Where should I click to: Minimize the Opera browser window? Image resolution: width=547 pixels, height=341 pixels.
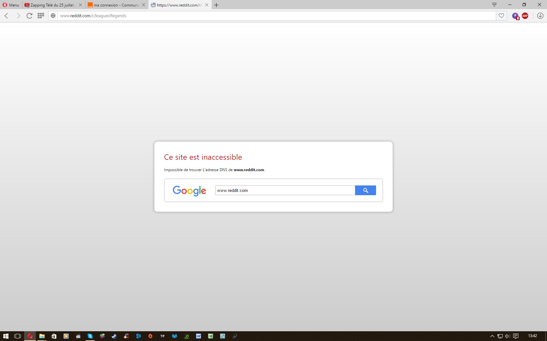[510, 5]
